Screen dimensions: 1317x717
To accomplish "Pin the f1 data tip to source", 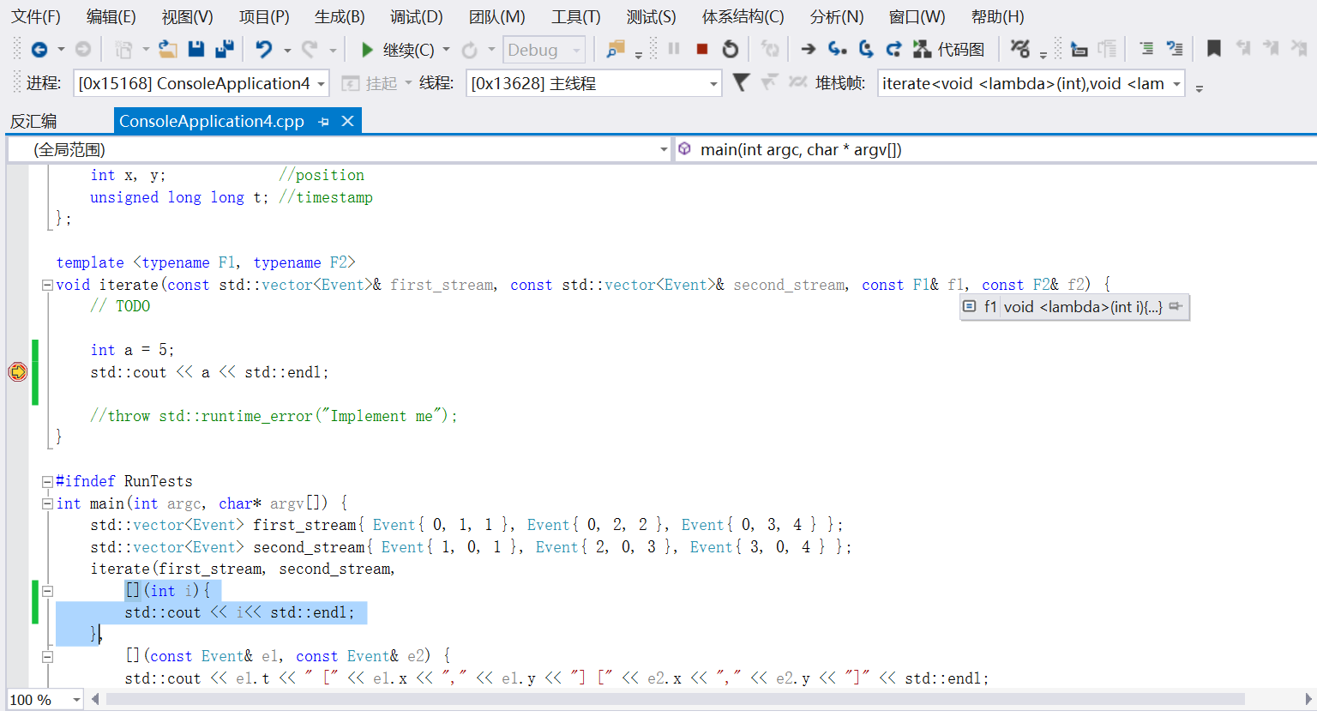I will 1176,307.
